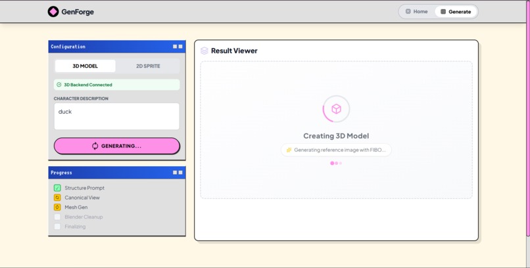Open the Generate nav tab
530x268 pixels.
456,11
